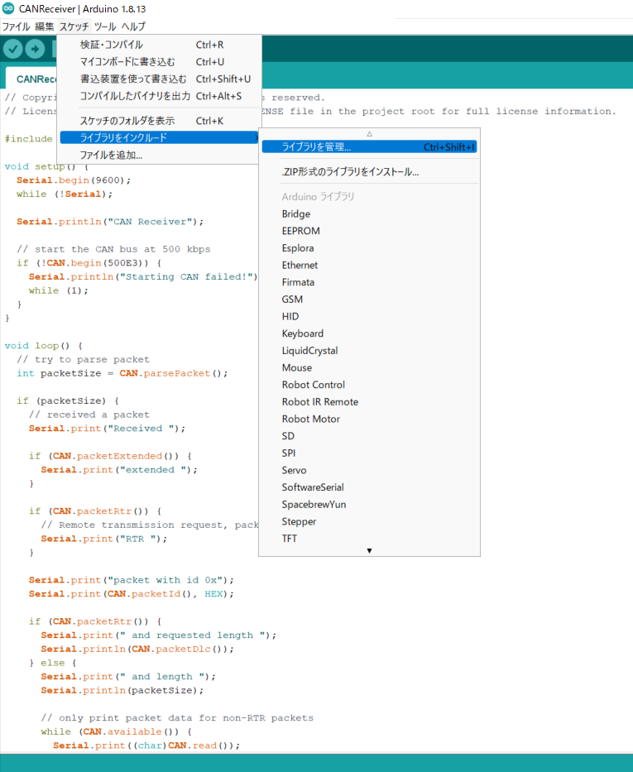
Task: Include the Servo library
Action: coord(369,470)
